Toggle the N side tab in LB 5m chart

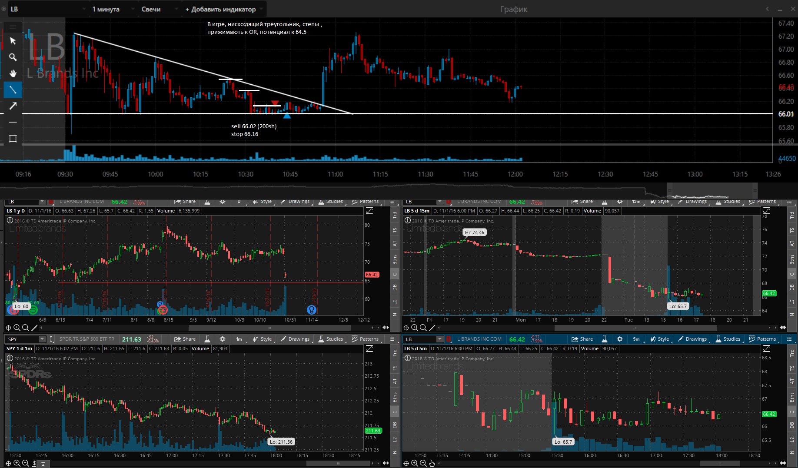792,452
